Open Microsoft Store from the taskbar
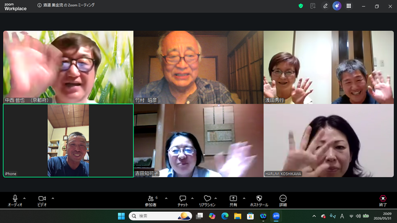The image size is (397, 223). (x=251, y=216)
